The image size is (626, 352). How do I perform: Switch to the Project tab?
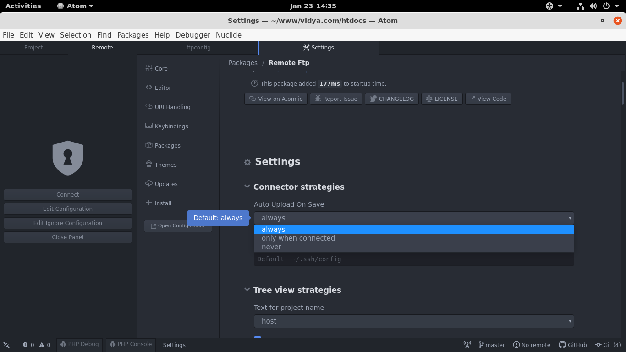(x=34, y=48)
